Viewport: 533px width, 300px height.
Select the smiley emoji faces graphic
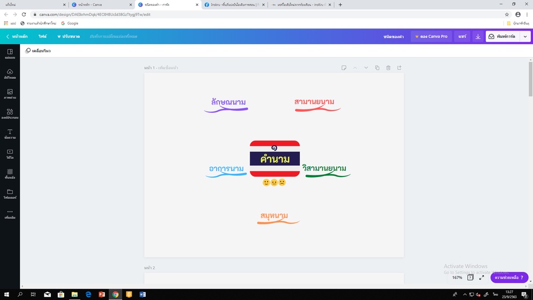[274, 182]
